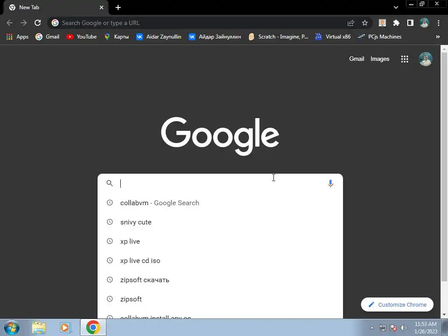Open the Aidar Zaynullin VK bookmark
The image size is (448, 336).
point(158,37)
